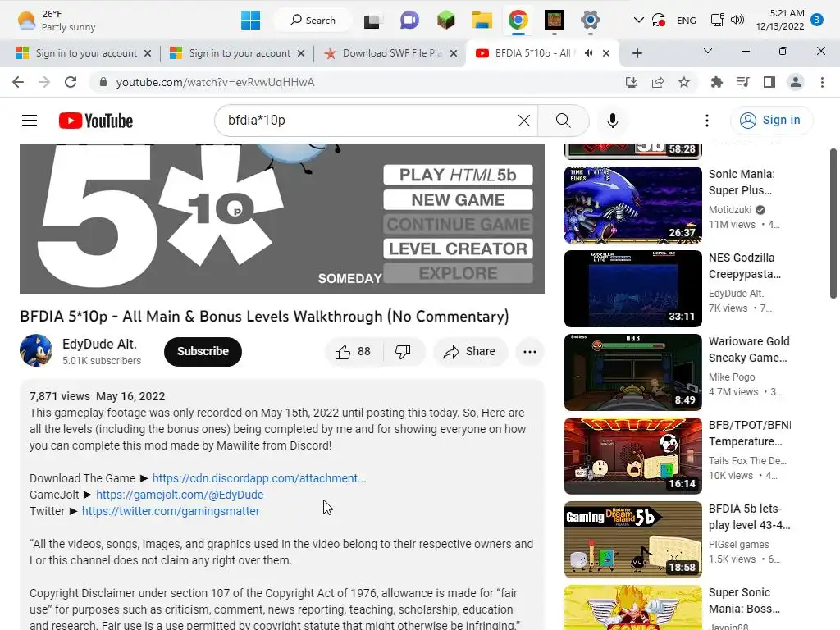Toggle Chrome side panel
This screenshot has width=840, height=630.
click(x=769, y=82)
